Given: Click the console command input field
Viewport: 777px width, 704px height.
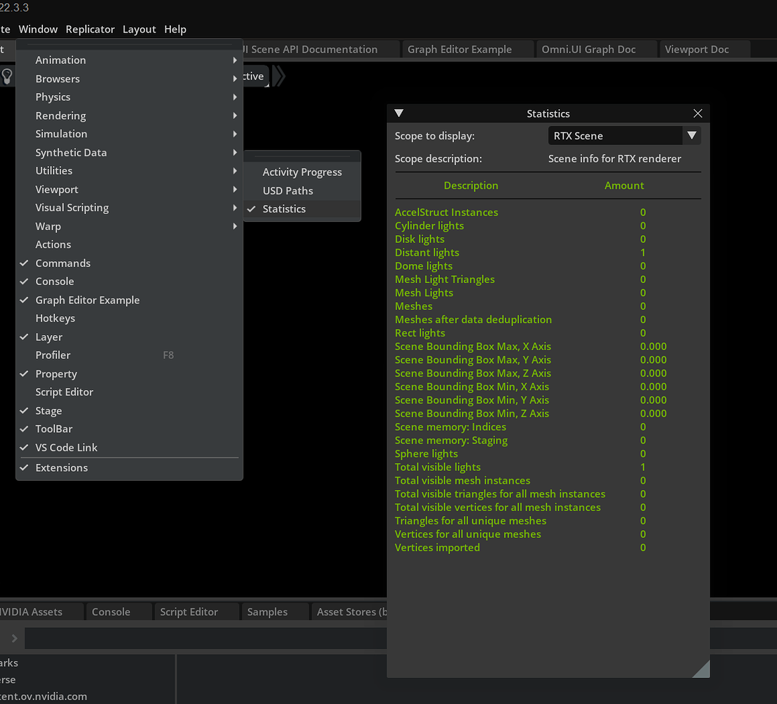Looking at the screenshot, I should pyautogui.click(x=211, y=638).
